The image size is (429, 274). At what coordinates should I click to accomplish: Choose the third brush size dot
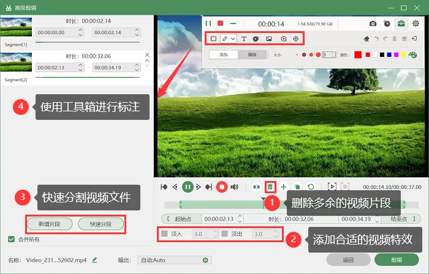coord(311,55)
